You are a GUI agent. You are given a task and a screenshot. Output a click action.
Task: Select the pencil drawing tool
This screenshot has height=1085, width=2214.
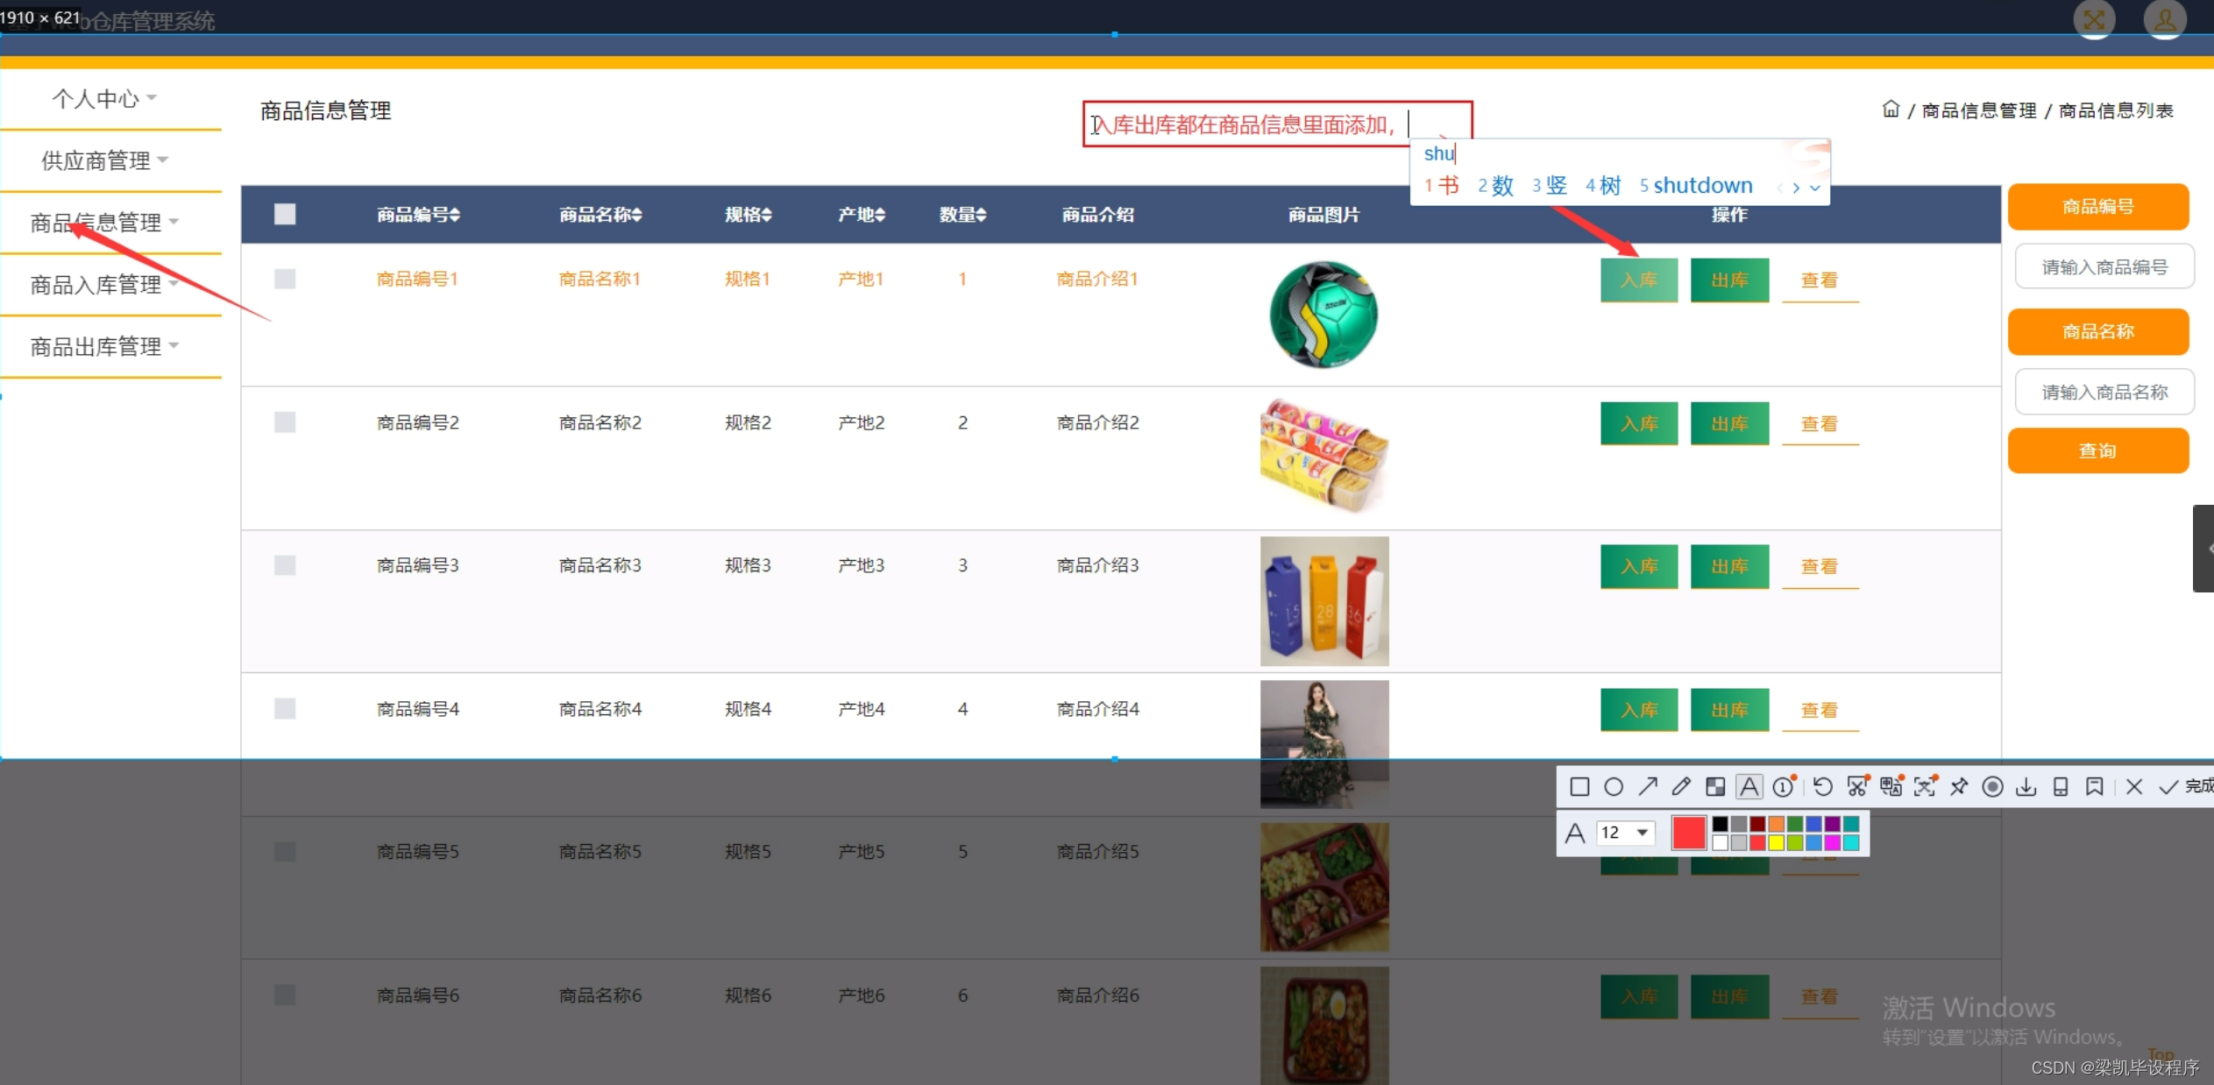[1681, 787]
